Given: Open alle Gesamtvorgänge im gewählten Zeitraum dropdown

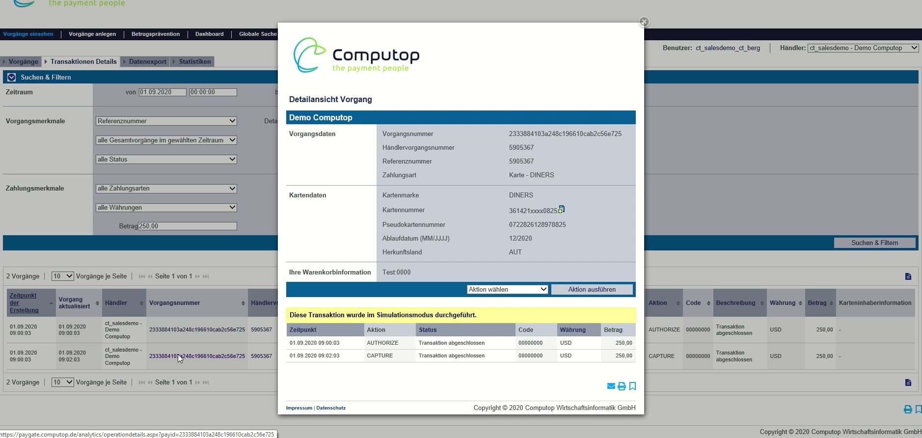Looking at the screenshot, I should (166, 140).
